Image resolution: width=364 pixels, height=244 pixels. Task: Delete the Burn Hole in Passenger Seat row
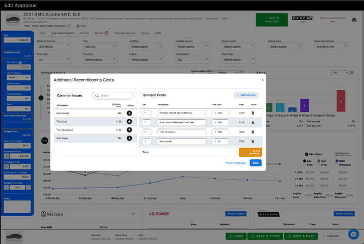pyautogui.click(x=253, y=122)
